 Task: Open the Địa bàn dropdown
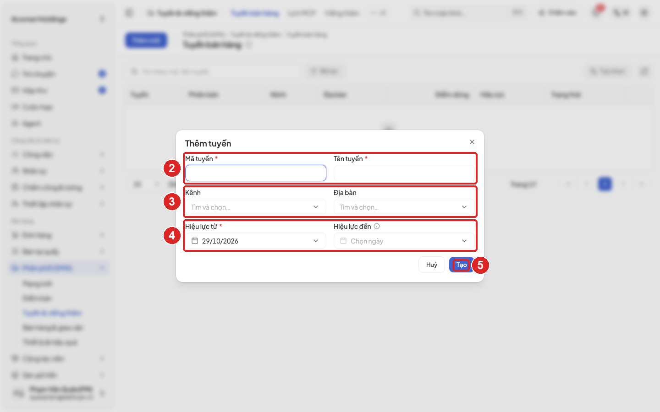tap(404, 207)
